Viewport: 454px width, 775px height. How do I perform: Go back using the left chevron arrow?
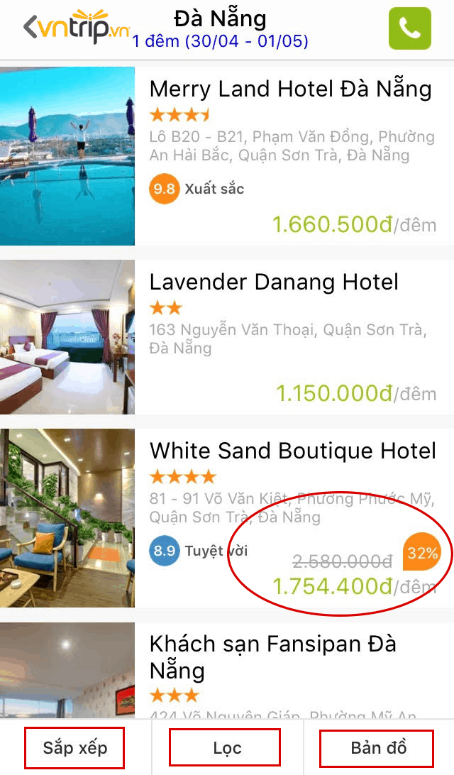tap(30, 27)
